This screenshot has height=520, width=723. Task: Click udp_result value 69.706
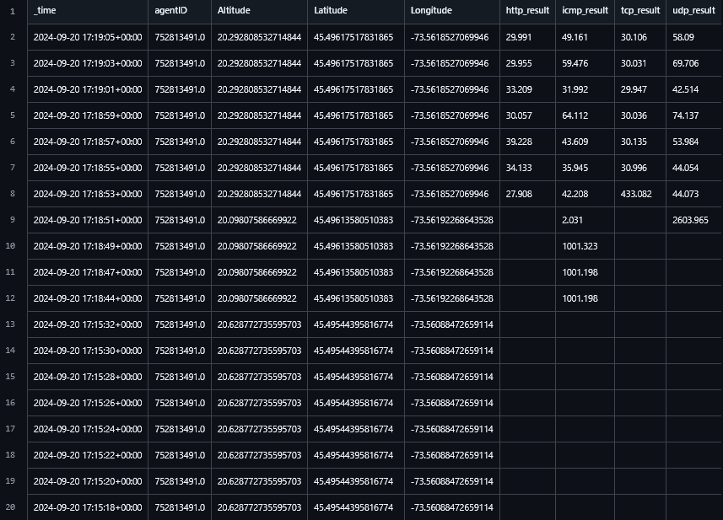click(685, 63)
